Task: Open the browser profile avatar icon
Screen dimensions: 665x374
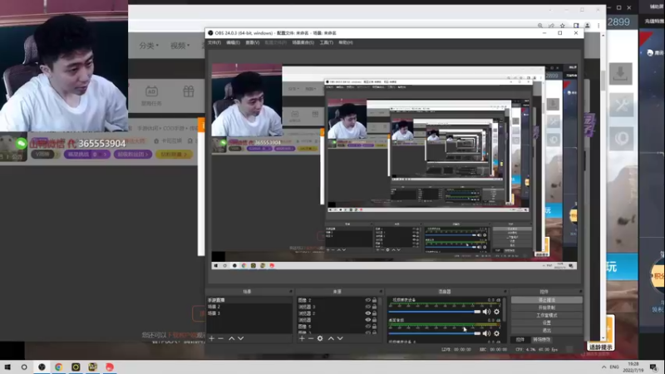Action: coord(588,26)
